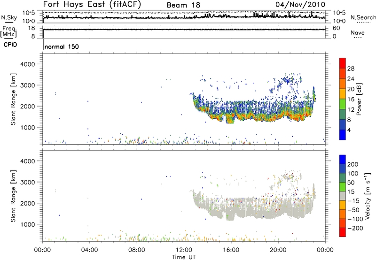Select the "Velocity [m s-1]" color bar title
The width and height of the screenshot is (376, 260).
(368, 196)
